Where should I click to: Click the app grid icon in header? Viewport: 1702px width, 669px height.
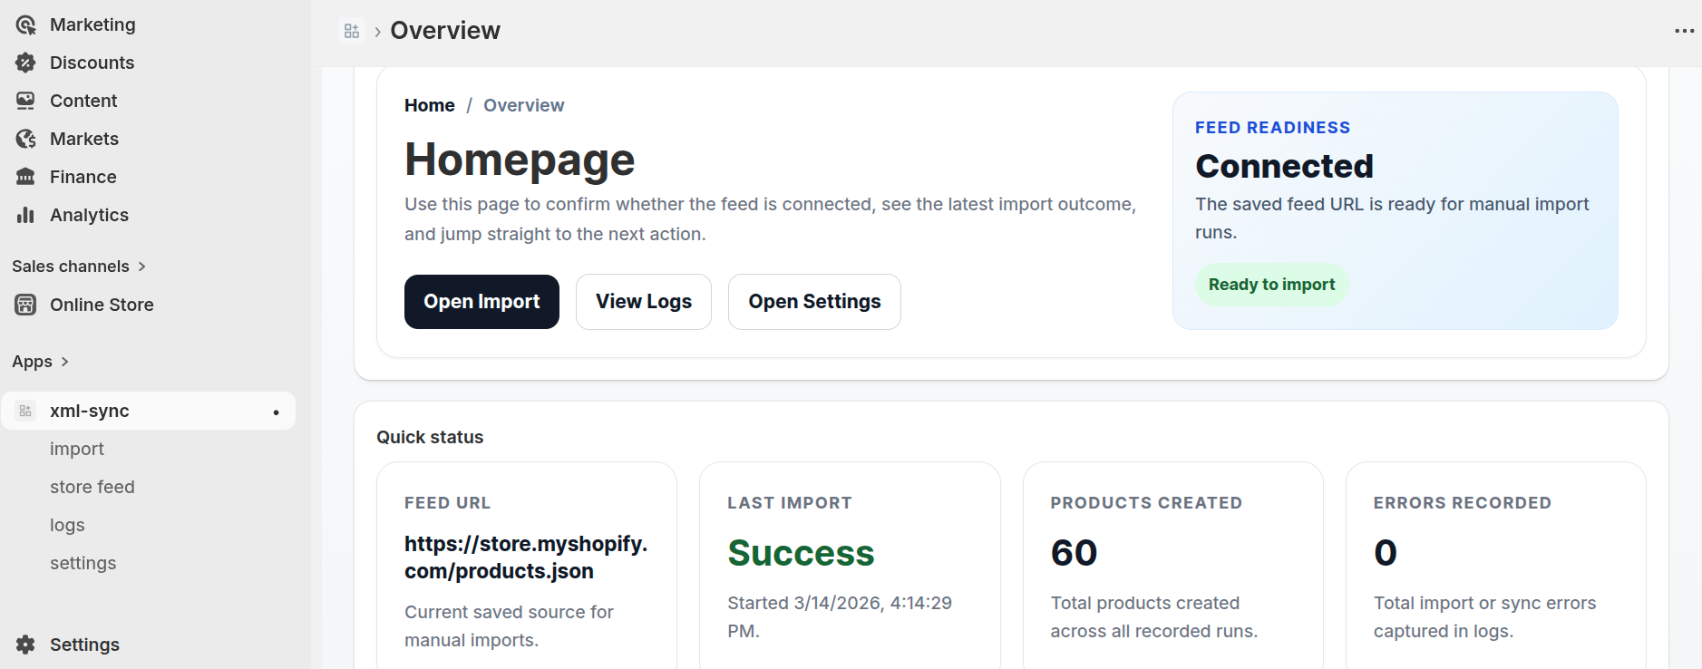pyautogui.click(x=352, y=31)
